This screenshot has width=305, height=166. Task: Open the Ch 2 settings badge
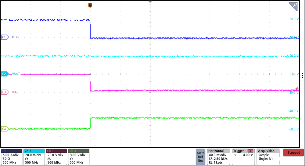pyautogui.click(x=34, y=157)
